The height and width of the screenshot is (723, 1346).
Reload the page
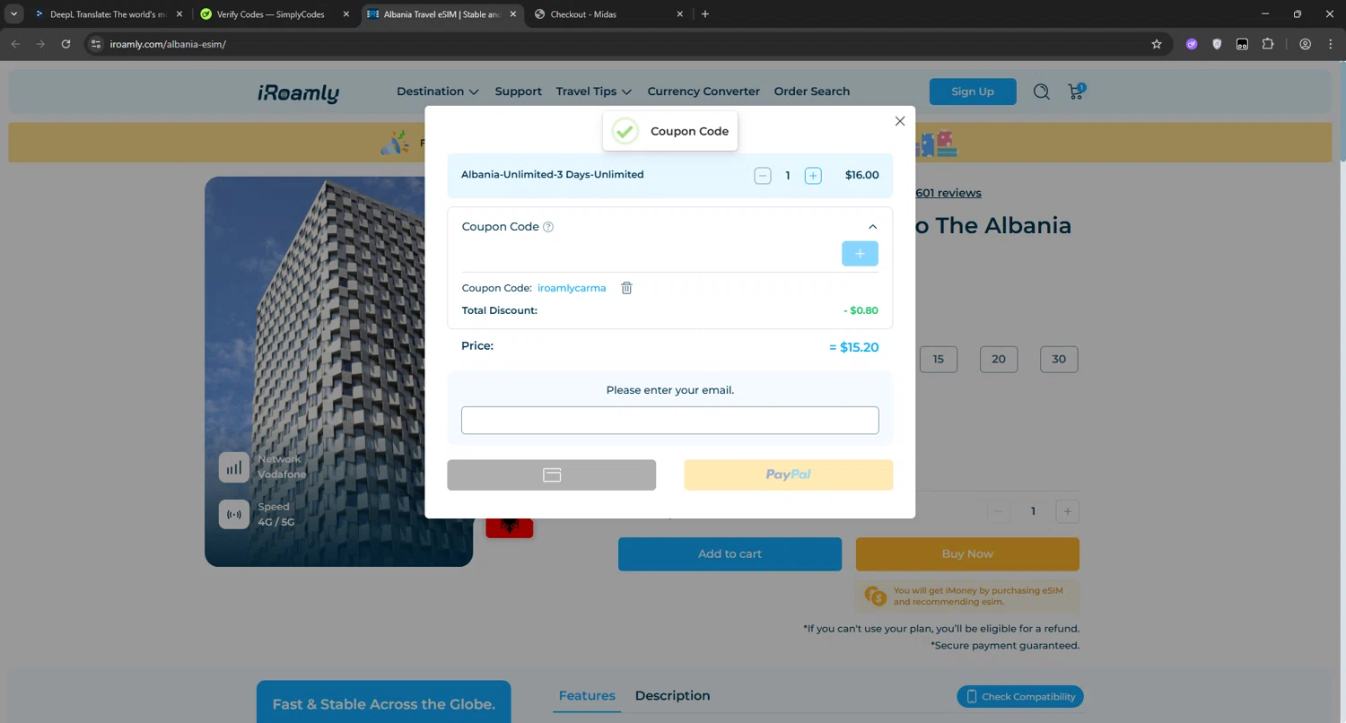[x=66, y=44]
